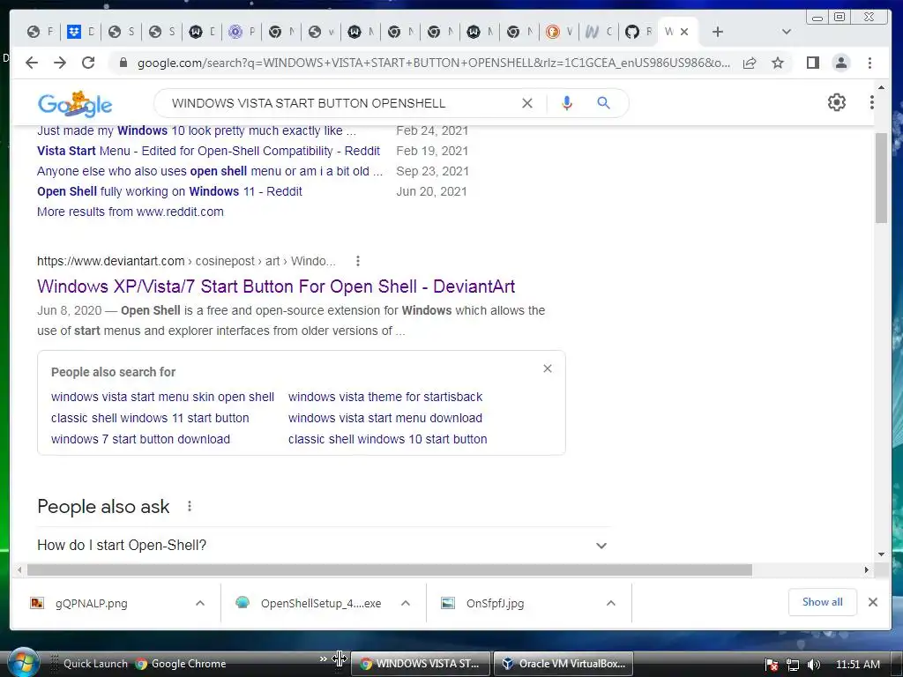Viewport: 903px width, 677px height.
Task: Open network icon in system tray
Action: 793,665
